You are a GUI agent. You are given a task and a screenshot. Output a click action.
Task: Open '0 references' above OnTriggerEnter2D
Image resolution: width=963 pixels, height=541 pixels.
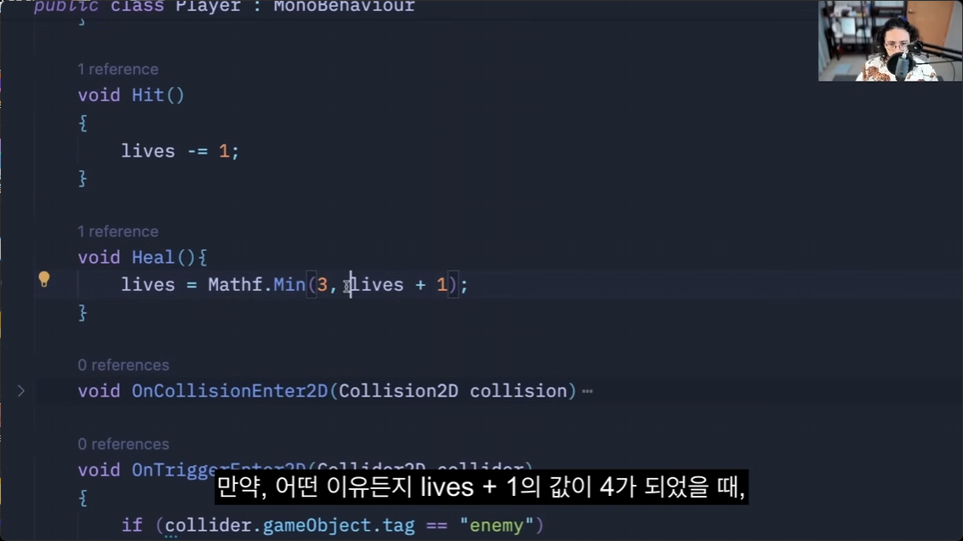(x=123, y=444)
